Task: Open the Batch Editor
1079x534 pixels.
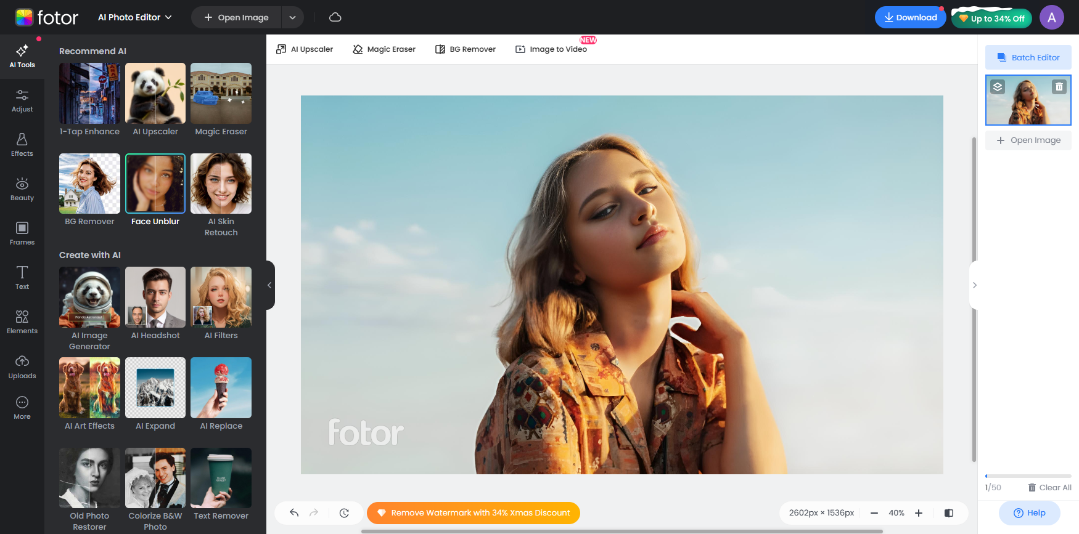Action: 1028,57
